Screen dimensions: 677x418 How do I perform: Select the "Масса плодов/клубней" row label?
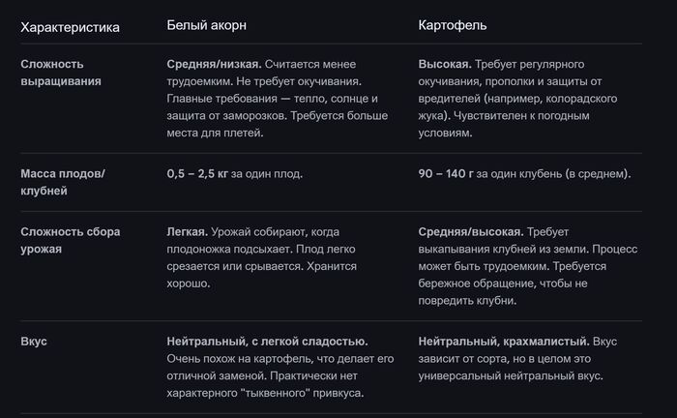tap(63, 182)
